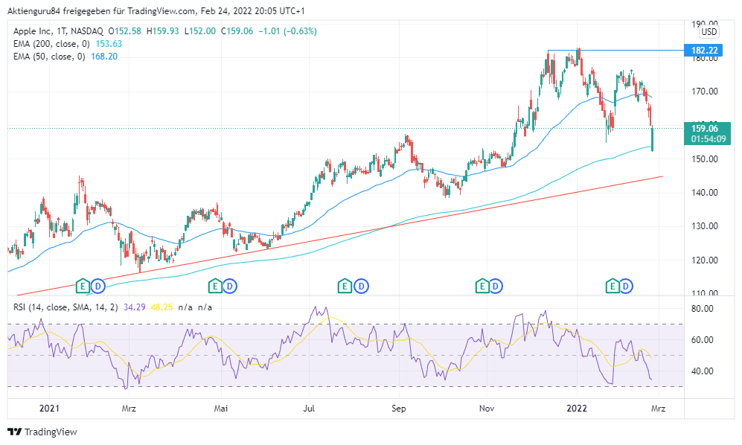Click the 170.00 price axis label
Image resolution: width=742 pixels, height=445 pixels.
[x=705, y=92]
